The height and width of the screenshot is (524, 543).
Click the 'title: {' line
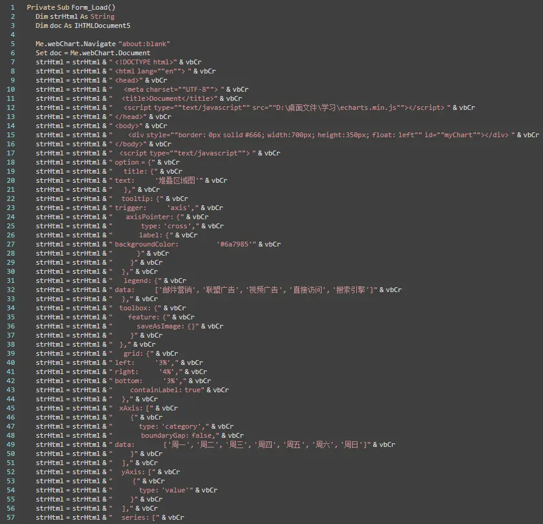(109, 171)
